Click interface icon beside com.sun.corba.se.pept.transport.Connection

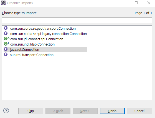coord(6,28)
